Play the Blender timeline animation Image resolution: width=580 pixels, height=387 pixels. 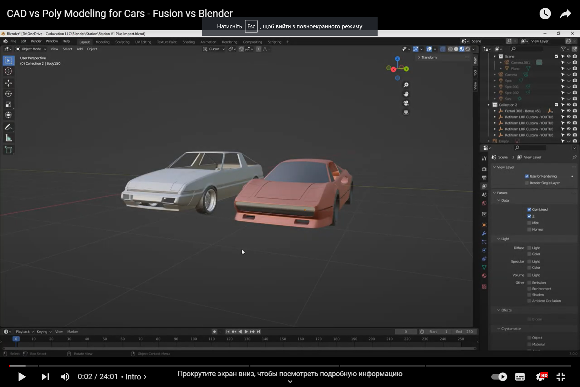click(246, 332)
